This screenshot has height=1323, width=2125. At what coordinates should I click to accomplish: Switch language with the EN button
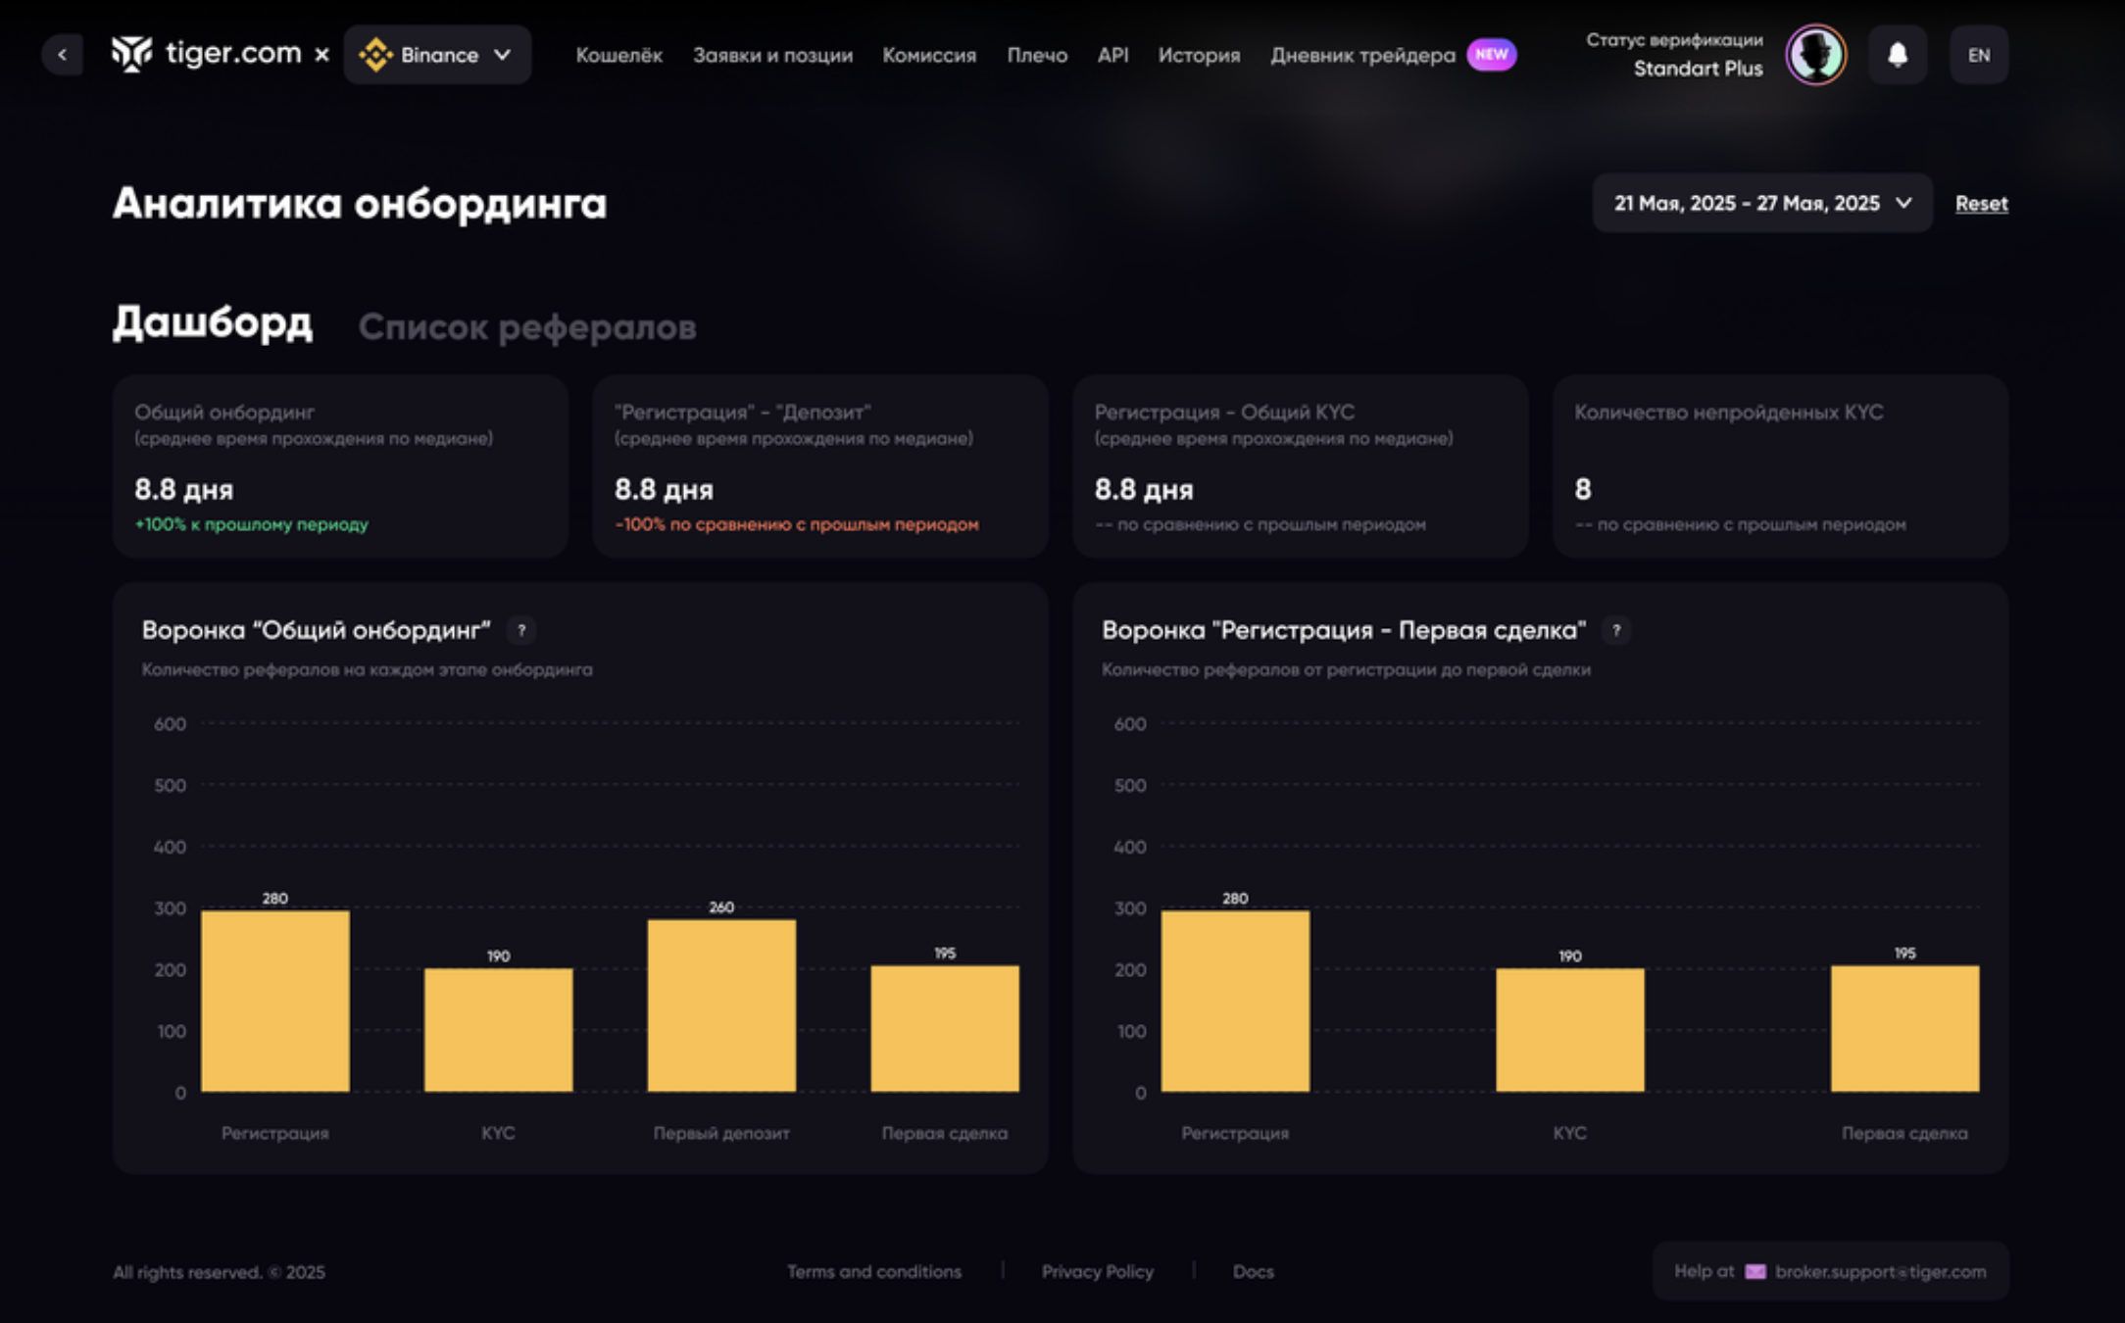tap(1978, 55)
